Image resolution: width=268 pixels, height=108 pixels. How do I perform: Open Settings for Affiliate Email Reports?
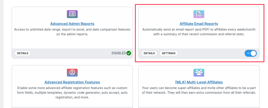(169, 53)
